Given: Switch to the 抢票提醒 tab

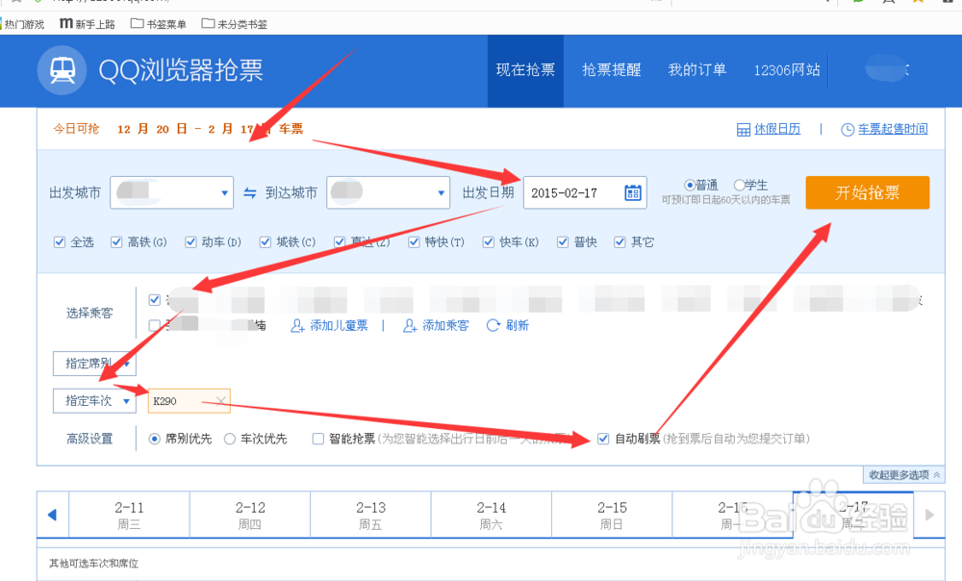Looking at the screenshot, I should tap(611, 70).
